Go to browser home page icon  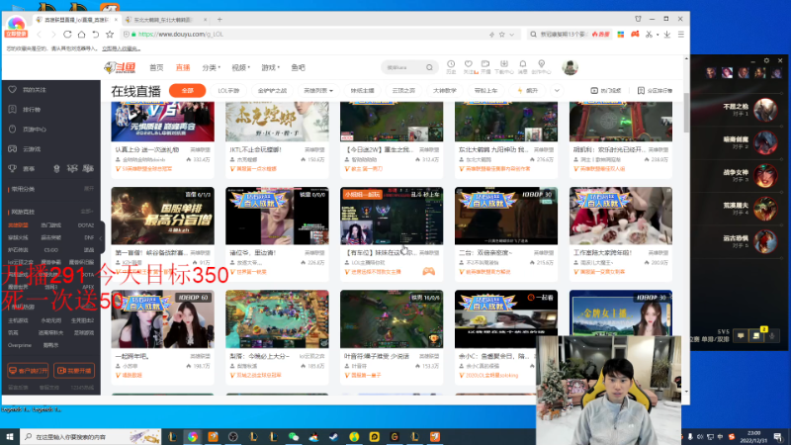click(81, 35)
